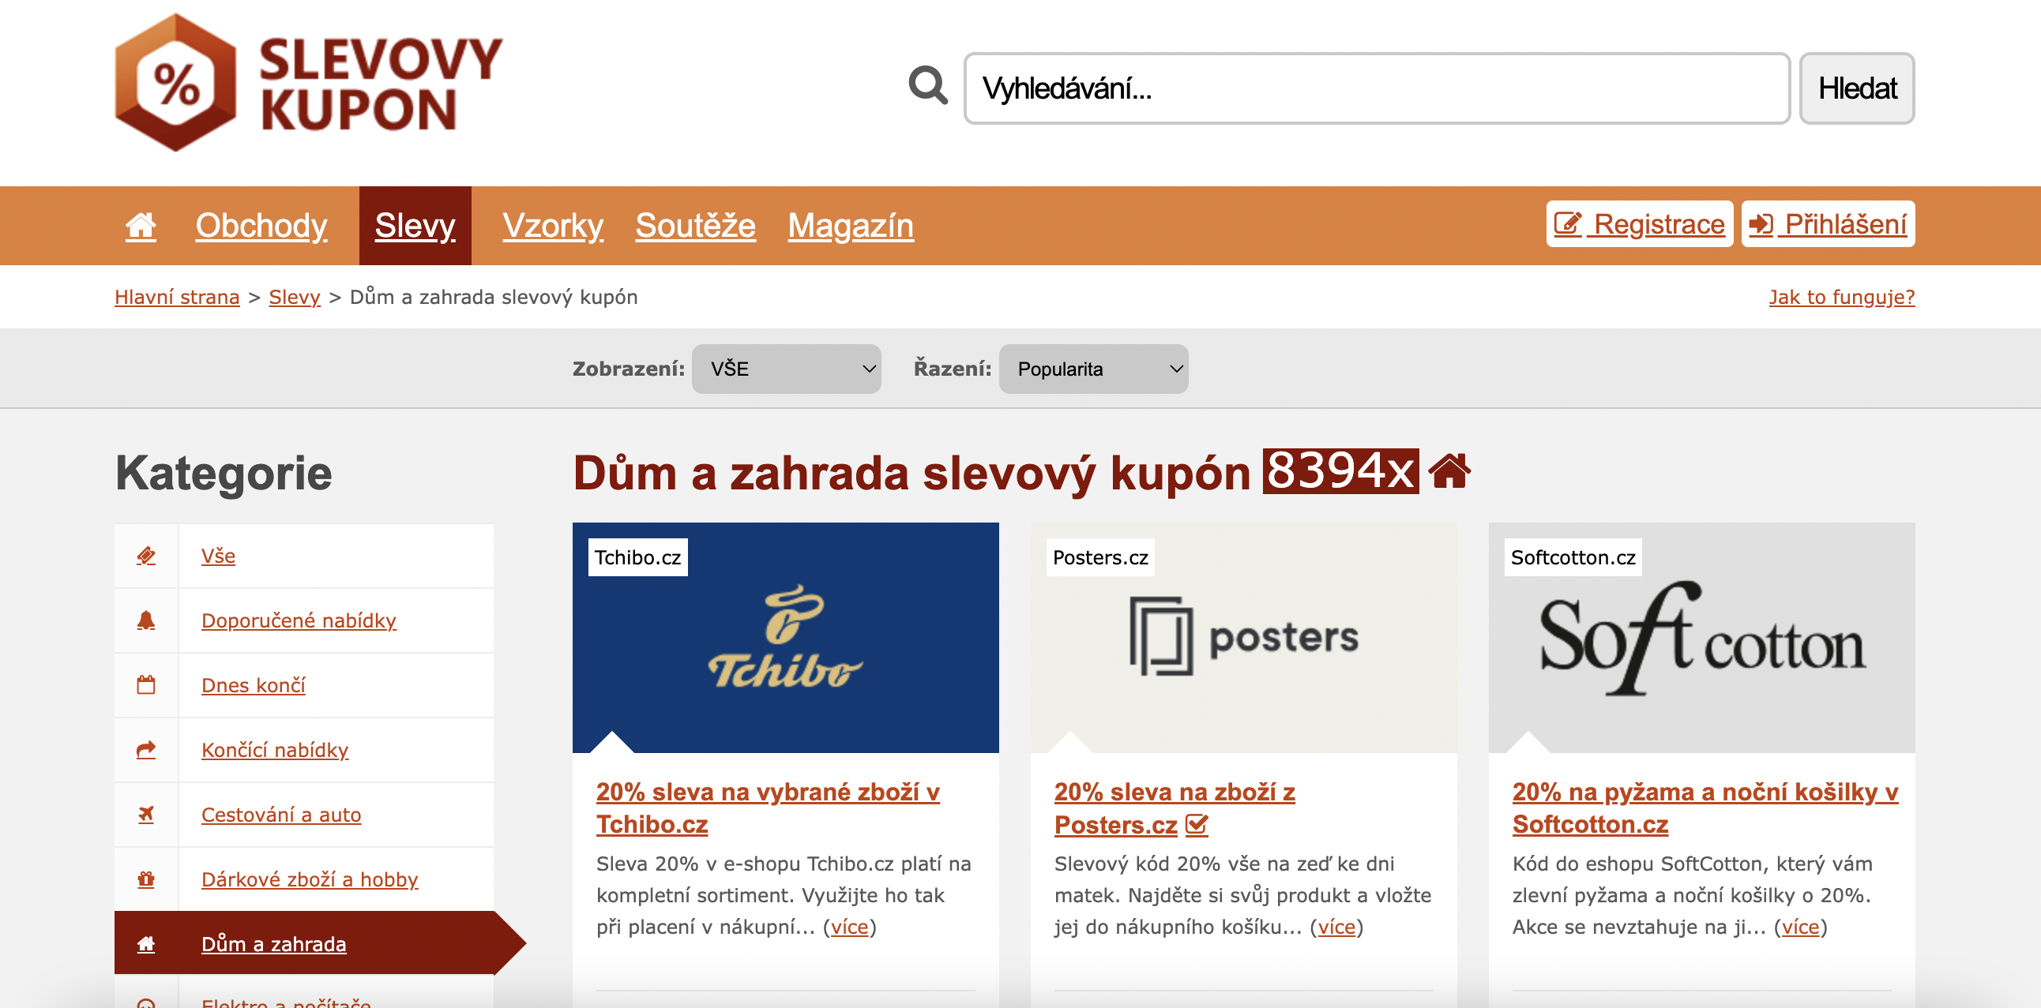Click the Přihlášení login button

point(1828,224)
